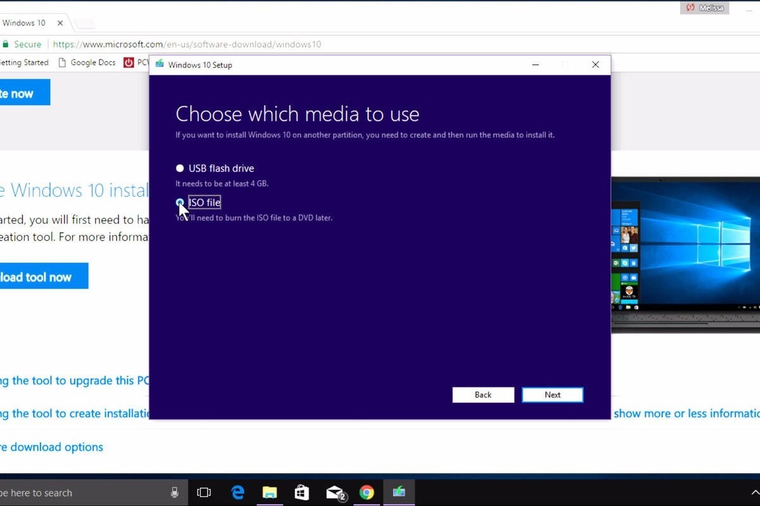The width and height of the screenshot is (760, 506).
Task: Go Back in the Windows 10 Setup wizard
Action: click(x=483, y=394)
